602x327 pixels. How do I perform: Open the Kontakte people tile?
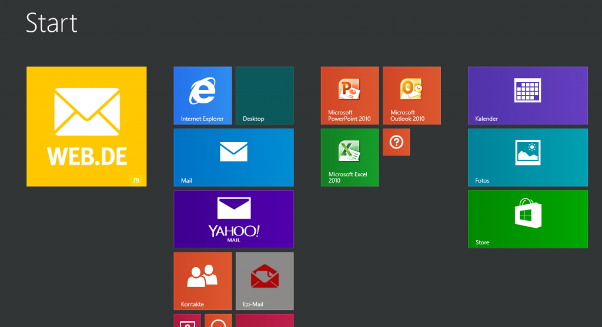pyautogui.click(x=202, y=281)
